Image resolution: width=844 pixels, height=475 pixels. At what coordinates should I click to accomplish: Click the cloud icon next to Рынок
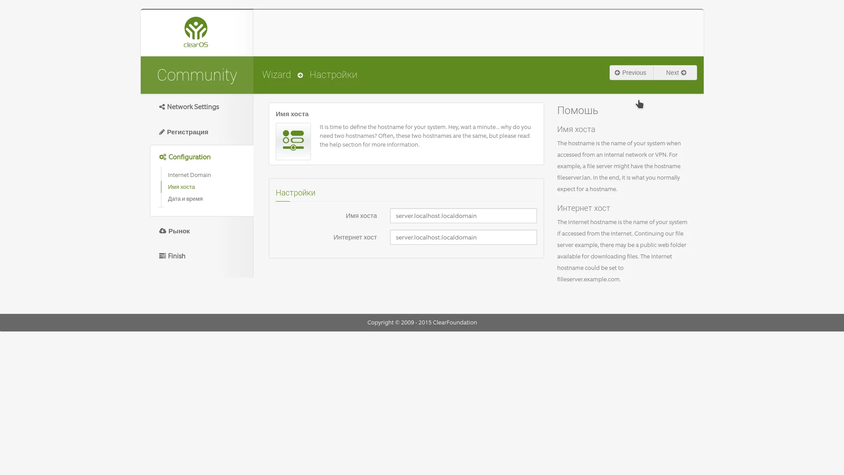pyautogui.click(x=163, y=231)
